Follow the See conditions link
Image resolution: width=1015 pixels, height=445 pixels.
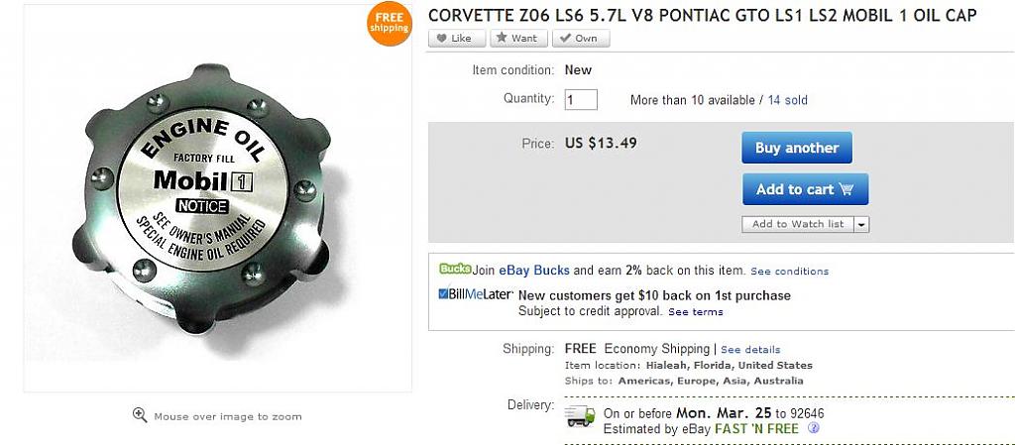pyautogui.click(x=789, y=271)
